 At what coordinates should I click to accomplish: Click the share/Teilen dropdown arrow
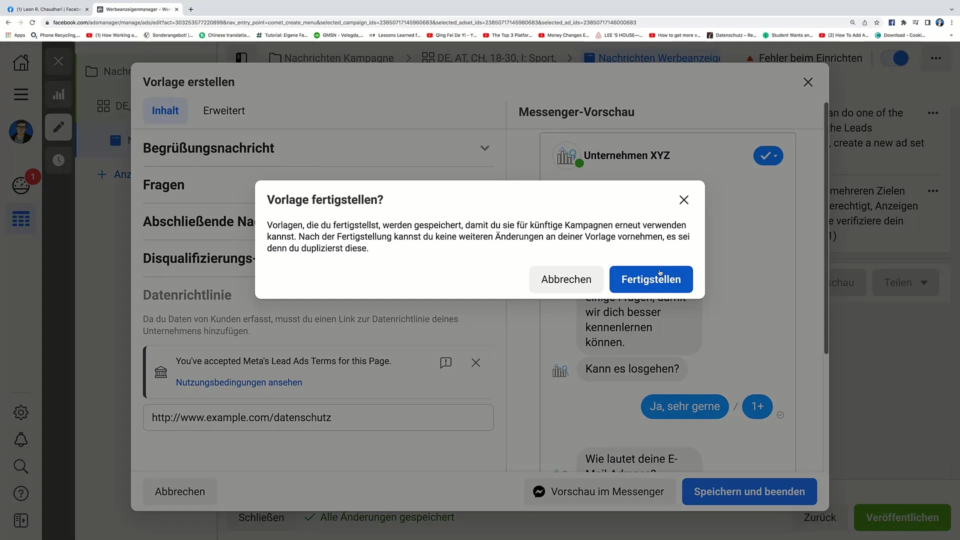click(923, 282)
